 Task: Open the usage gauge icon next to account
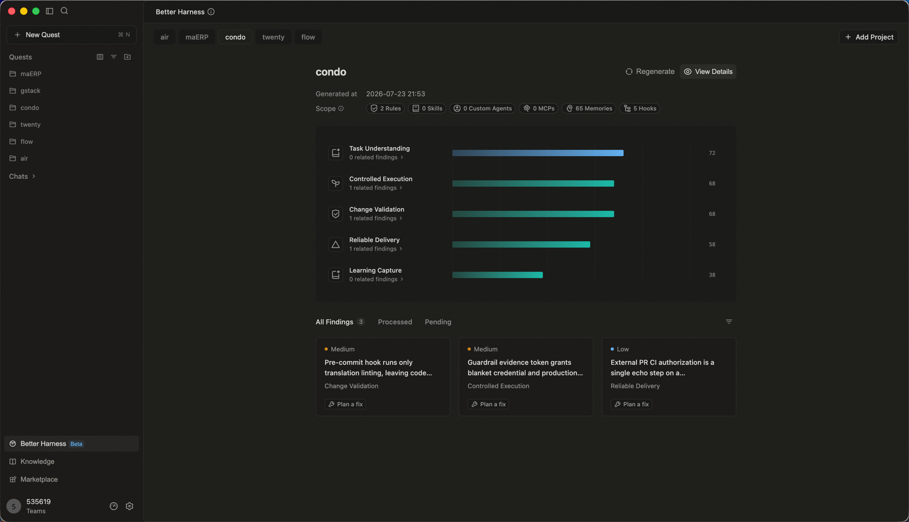click(x=114, y=506)
